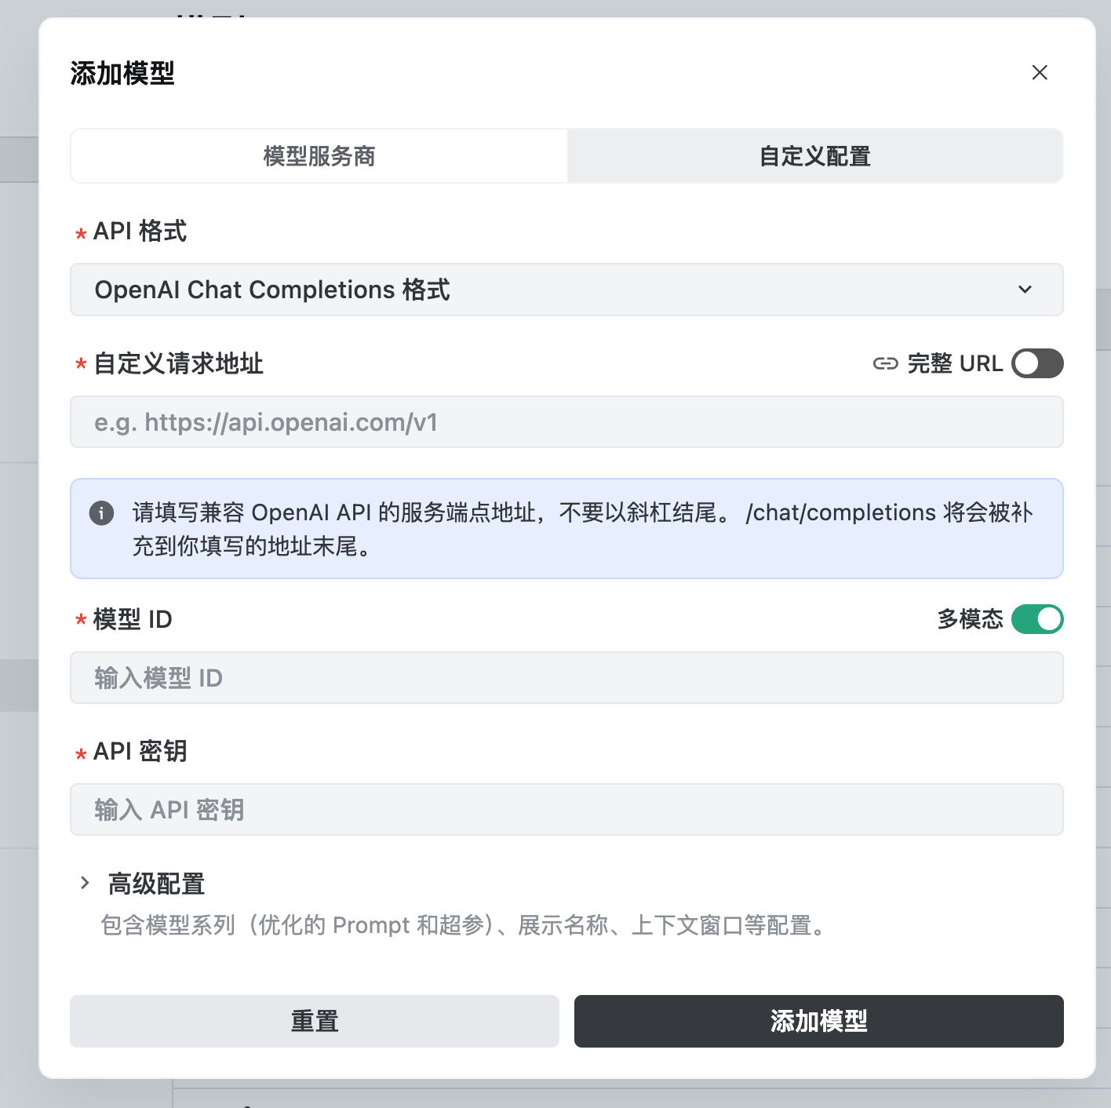Enable the 完整 URL toggle
1111x1108 pixels.
pos(1037,363)
